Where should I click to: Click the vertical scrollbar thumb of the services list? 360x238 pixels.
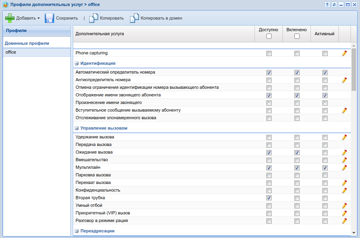tap(354, 70)
